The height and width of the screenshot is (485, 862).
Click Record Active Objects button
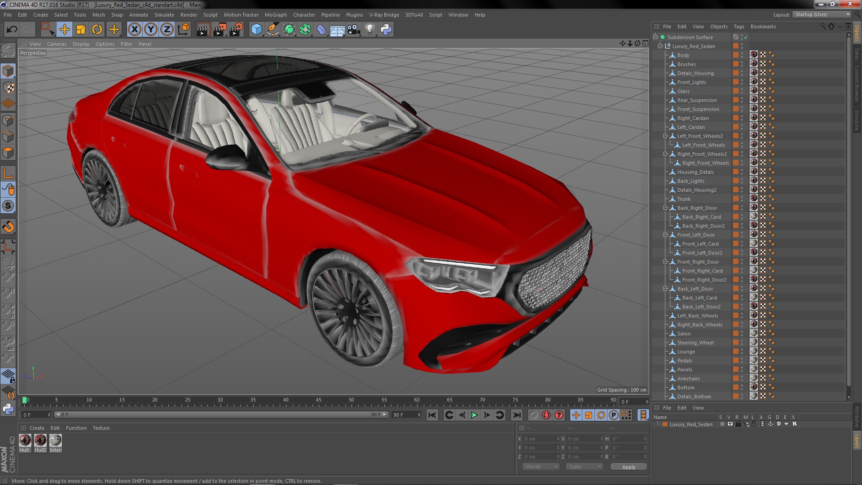533,415
